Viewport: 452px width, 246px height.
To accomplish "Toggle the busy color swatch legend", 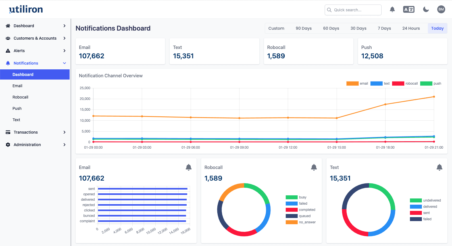I will coord(291,197).
